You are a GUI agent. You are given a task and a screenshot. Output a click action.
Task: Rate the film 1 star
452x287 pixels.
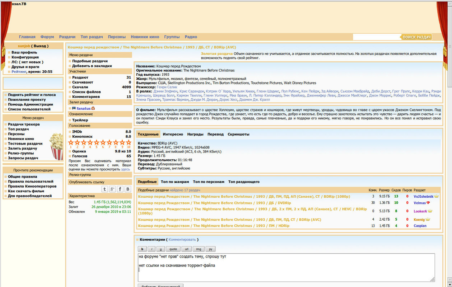click(x=71, y=142)
